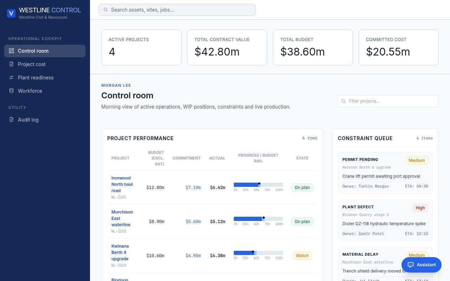
Task: Click the Committed Cost card
Action: point(399,47)
